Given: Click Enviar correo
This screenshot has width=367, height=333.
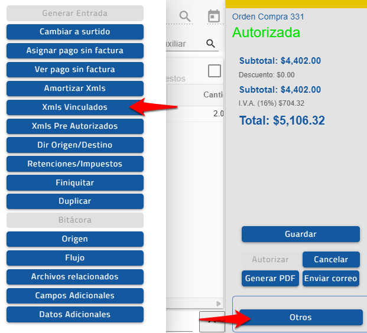Looking at the screenshot, I should click(x=331, y=279).
